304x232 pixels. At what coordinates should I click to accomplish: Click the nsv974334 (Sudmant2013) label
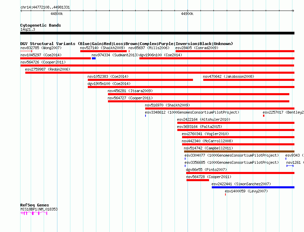click(x=115, y=55)
